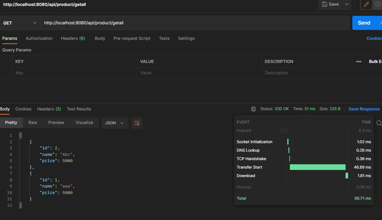
Task: Switch to response Cookies tab
Action: pyautogui.click(x=23, y=109)
